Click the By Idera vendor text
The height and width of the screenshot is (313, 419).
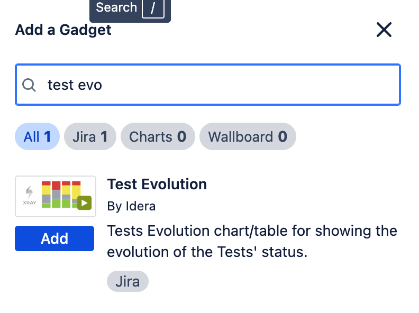click(131, 206)
